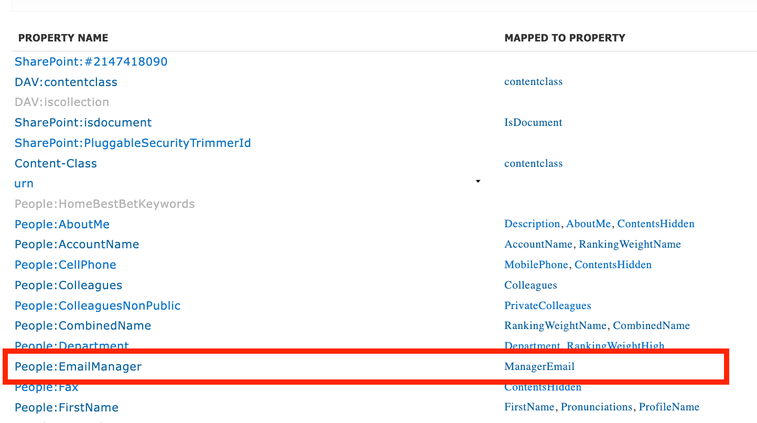Click ContentsHidden in the People:AboutMe row
The height and width of the screenshot is (423, 757).
coord(656,224)
